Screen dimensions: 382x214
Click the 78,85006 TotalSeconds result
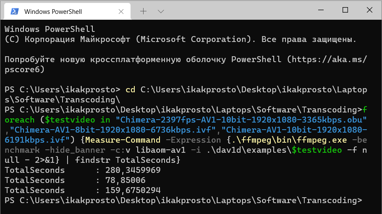click(126, 180)
